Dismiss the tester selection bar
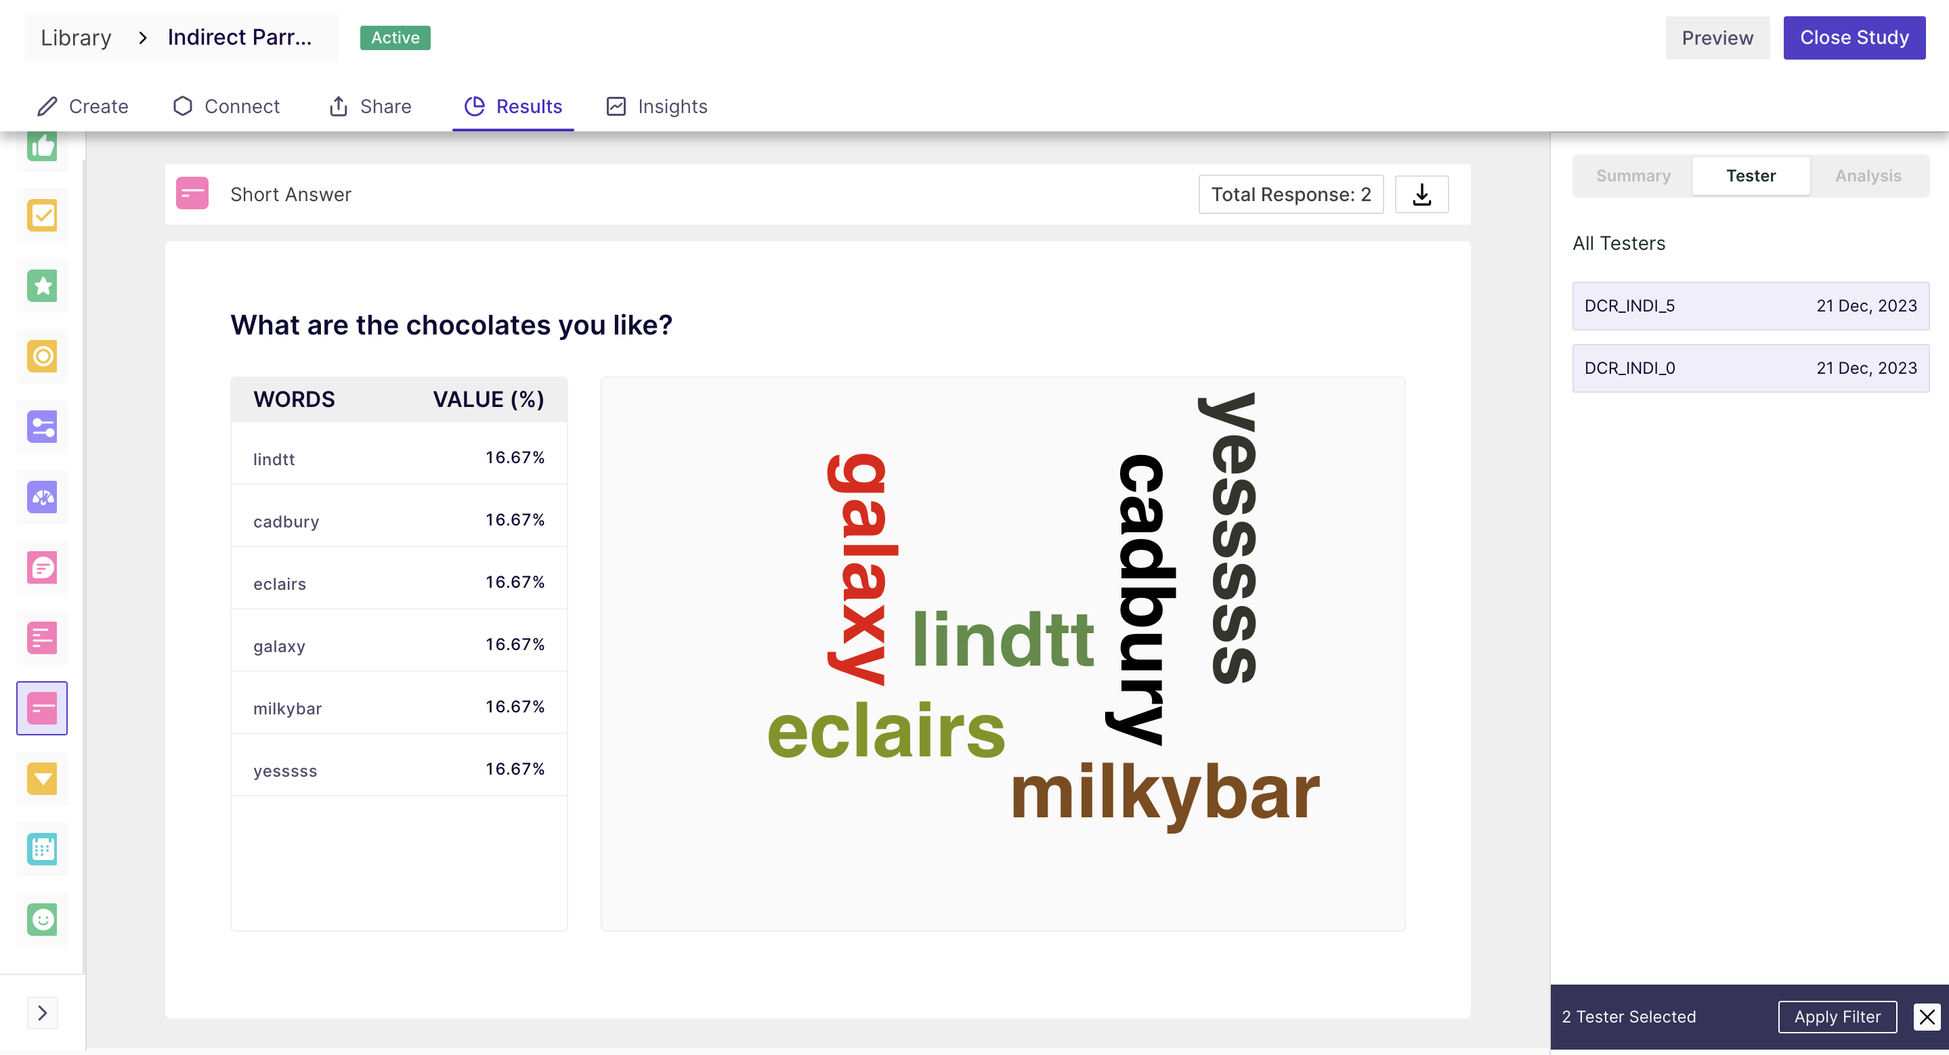 point(1926,1016)
